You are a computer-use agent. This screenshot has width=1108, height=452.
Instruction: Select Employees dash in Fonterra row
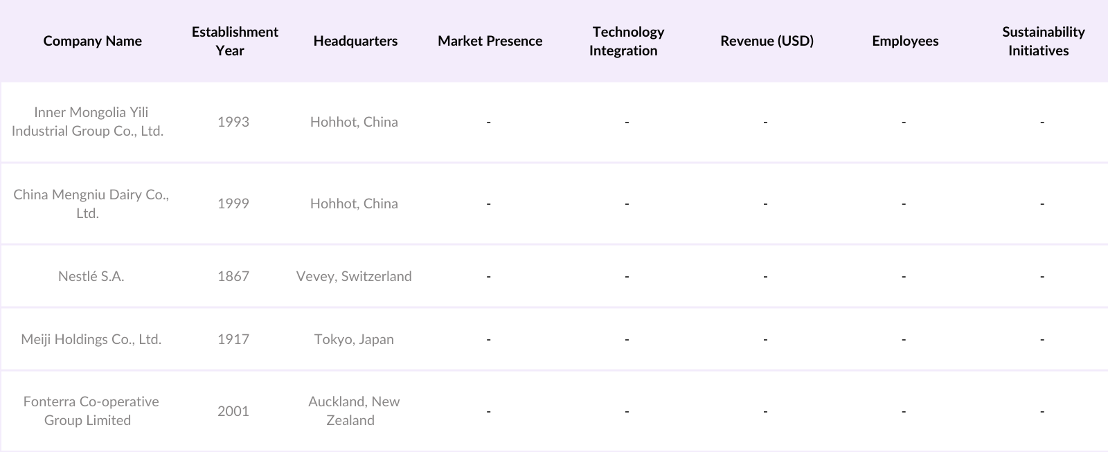pyautogui.click(x=904, y=411)
